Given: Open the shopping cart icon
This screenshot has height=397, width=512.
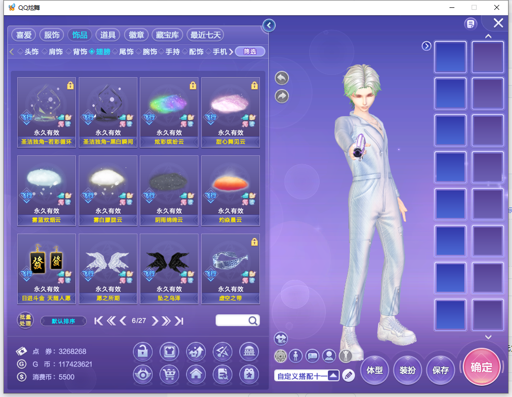Looking at the screenshot, I should coord(169,374).
